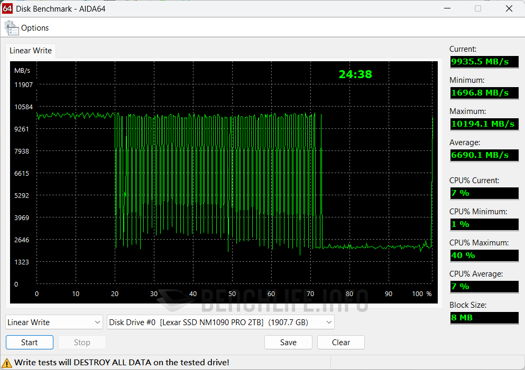525x370 pixels.
Task: Click the Options gear checklist icon
Action: pos(11,28)
